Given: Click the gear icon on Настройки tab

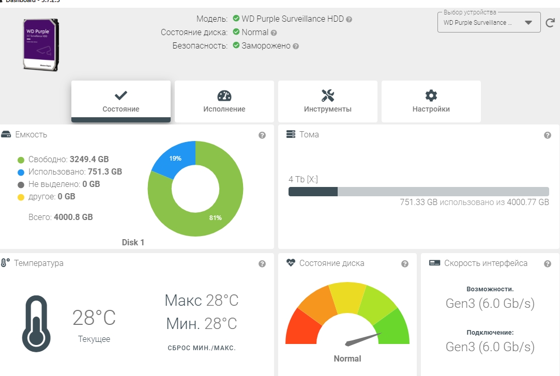Looking at the screenshot, I should point(431,95).
